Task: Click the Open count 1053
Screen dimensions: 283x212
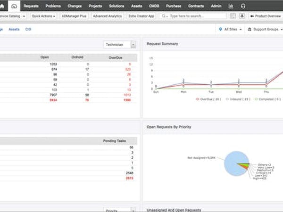Action: 53,64
